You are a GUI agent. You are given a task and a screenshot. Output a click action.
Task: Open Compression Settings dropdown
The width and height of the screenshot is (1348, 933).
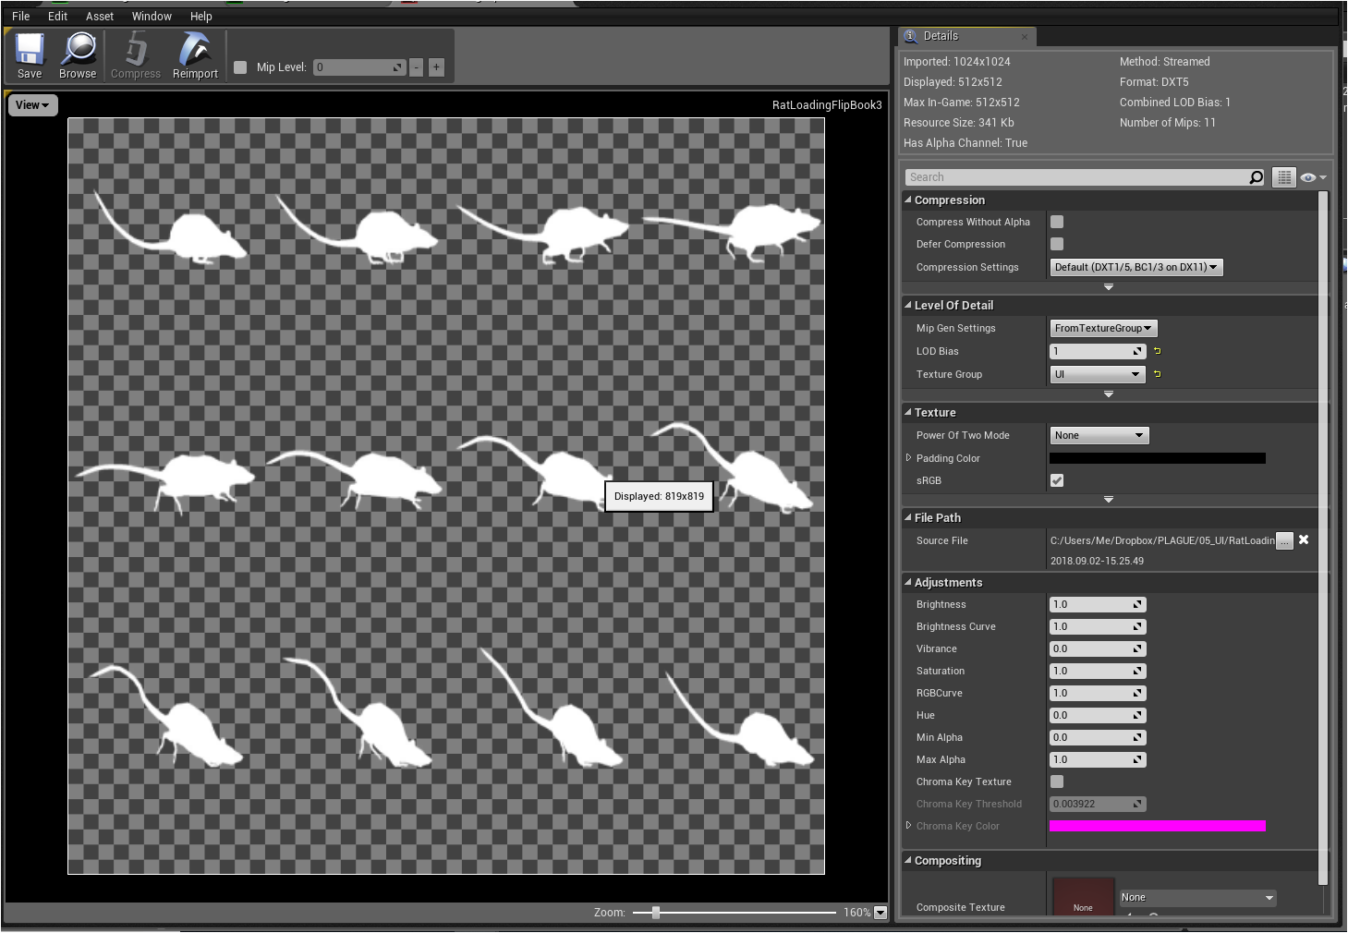(x=1136, y=267)
